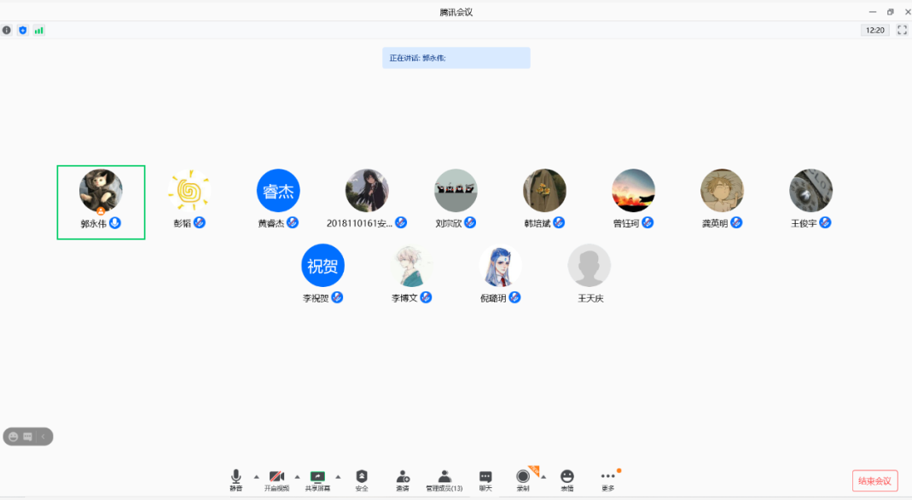Toggle mute (静音) microphone button

point(236,478)
